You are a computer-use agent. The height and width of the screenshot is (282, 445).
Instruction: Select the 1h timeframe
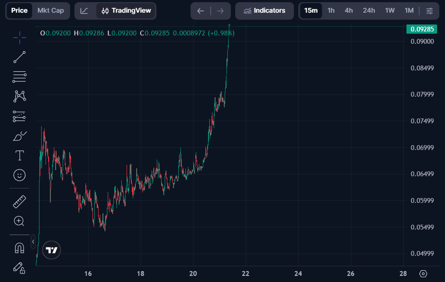(331, 11)
